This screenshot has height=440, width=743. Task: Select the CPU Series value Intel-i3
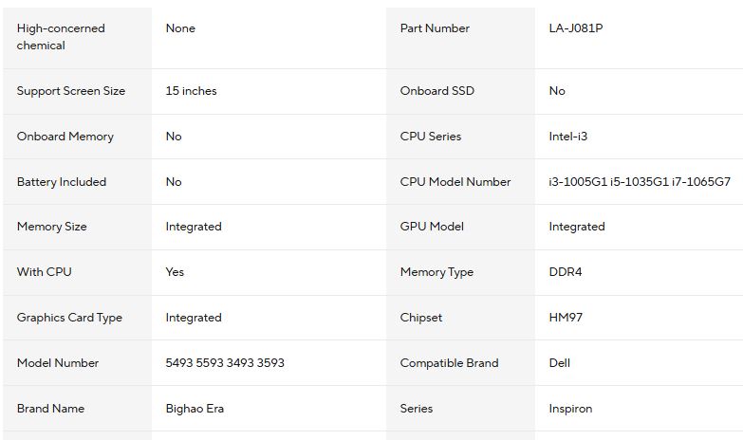pos(567,137)
